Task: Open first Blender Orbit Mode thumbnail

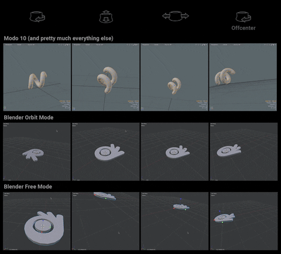Action: click(37, 152)
